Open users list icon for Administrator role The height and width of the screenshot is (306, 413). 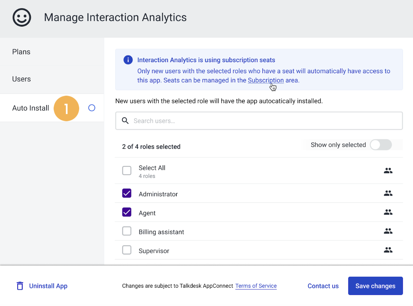tap(388, 193)
